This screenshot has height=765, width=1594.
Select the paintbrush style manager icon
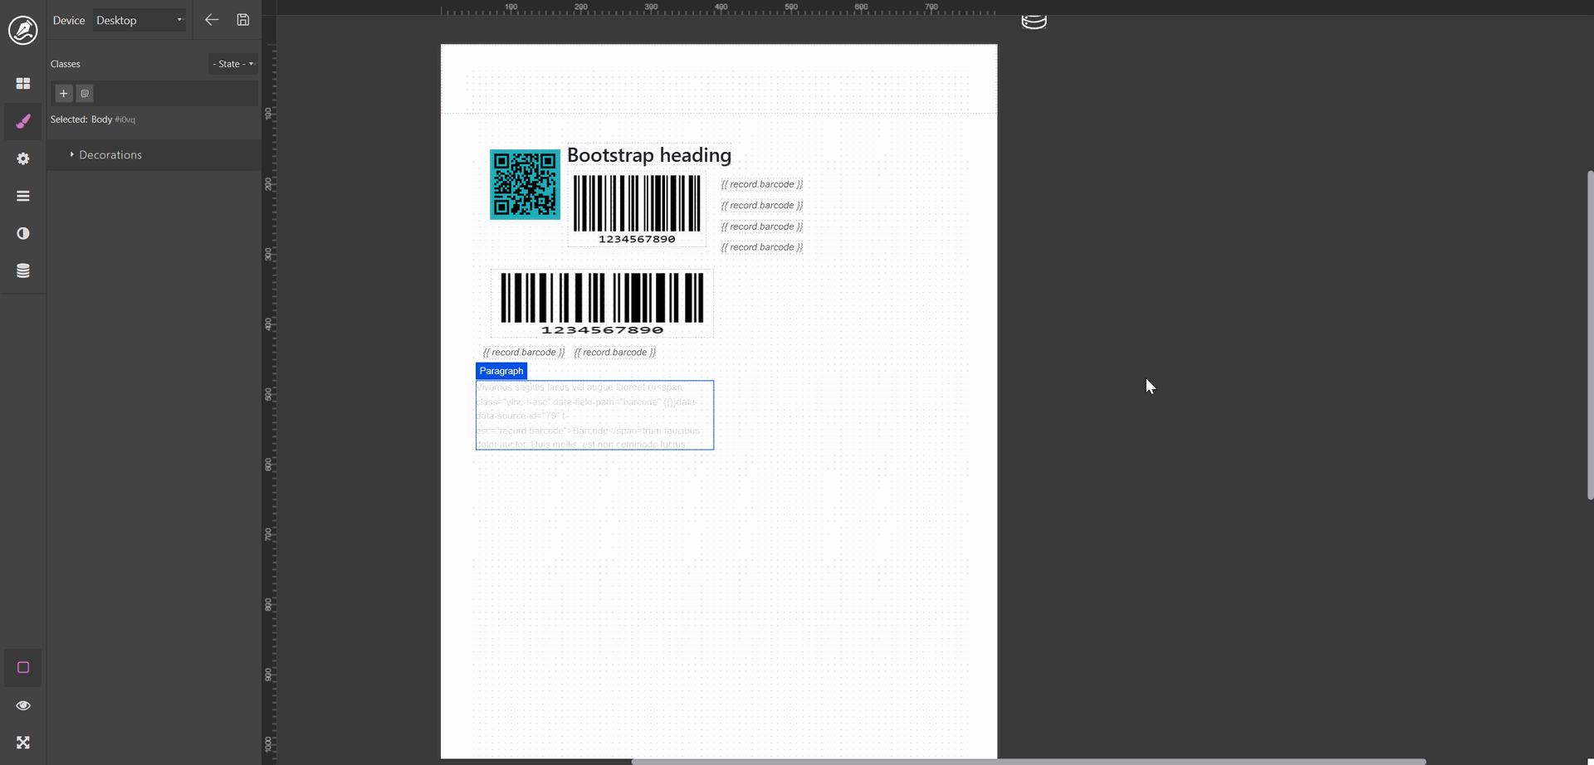tap(23, 121)
